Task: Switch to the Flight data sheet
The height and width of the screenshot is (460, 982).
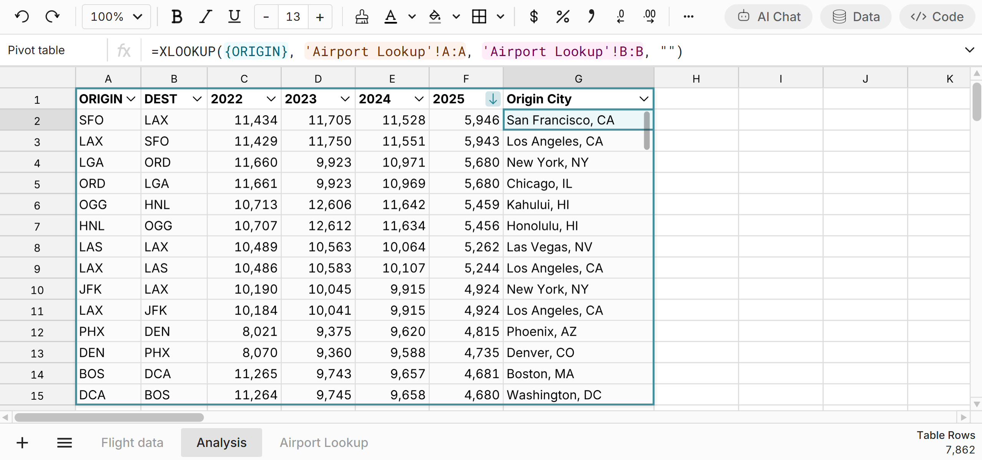Action: click(132, 442)
